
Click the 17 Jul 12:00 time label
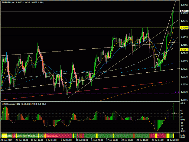click(112, 140)
